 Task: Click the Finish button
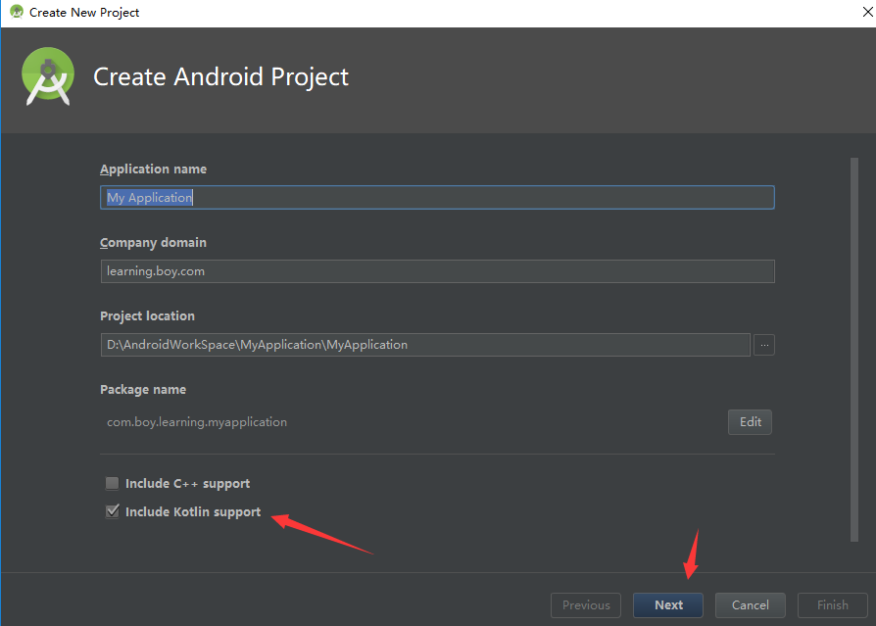833,605
